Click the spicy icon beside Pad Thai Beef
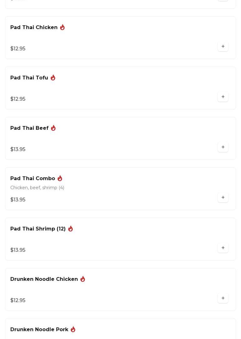 [53, 128]
